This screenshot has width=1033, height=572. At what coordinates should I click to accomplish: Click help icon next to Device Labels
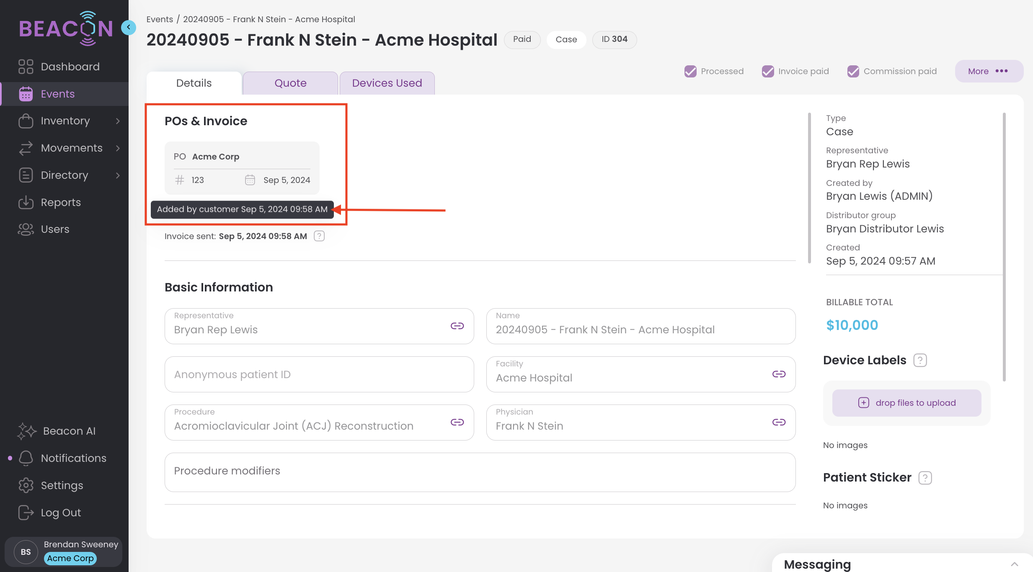coord(920,360)
